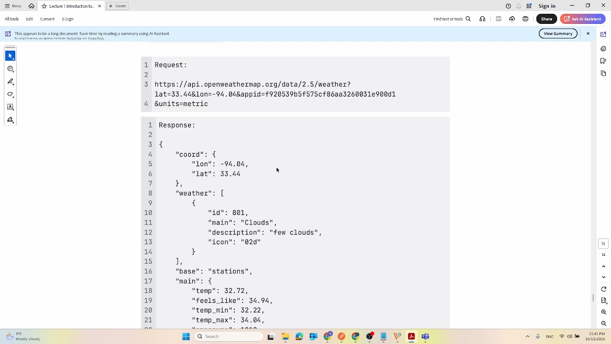Click the read aloud headphones icon
The width and height of the screenshot is (611, 344).
483,19
